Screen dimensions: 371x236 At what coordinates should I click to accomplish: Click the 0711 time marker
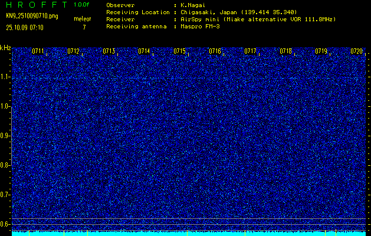(38, 51)
